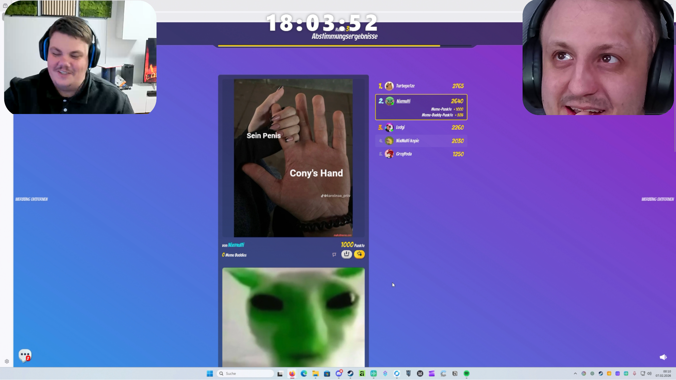
Task: Select NixMulti Kopie leaderboard row
Action: 421,141
